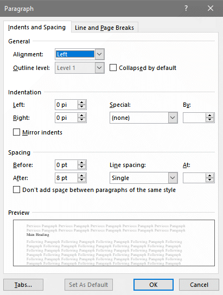Check Don't add space between paragraphs
The image size is (223, 295).
[x=17, y=190]
